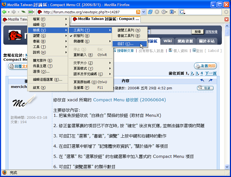Open the 關於本站 navigation tab

click(x=207, y=41)
